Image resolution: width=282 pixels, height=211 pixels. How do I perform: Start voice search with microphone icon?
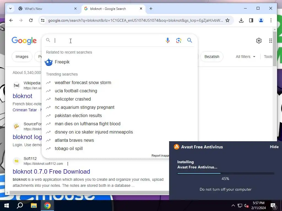pyautogui.click(x=168, y=41)
